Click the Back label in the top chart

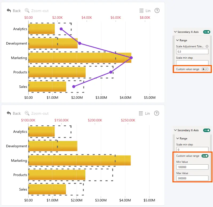pos(17,11)
